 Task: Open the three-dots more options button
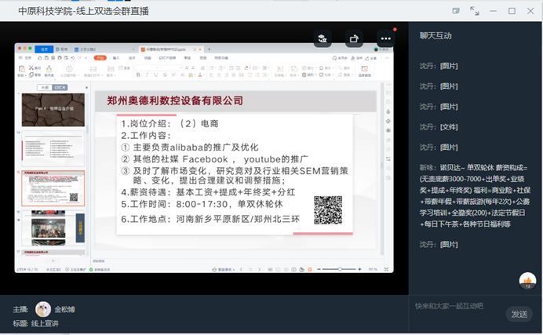tap(386, 38)
